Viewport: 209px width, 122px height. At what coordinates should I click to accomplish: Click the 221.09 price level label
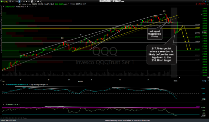pyautogui.click(x=197, y=25)
